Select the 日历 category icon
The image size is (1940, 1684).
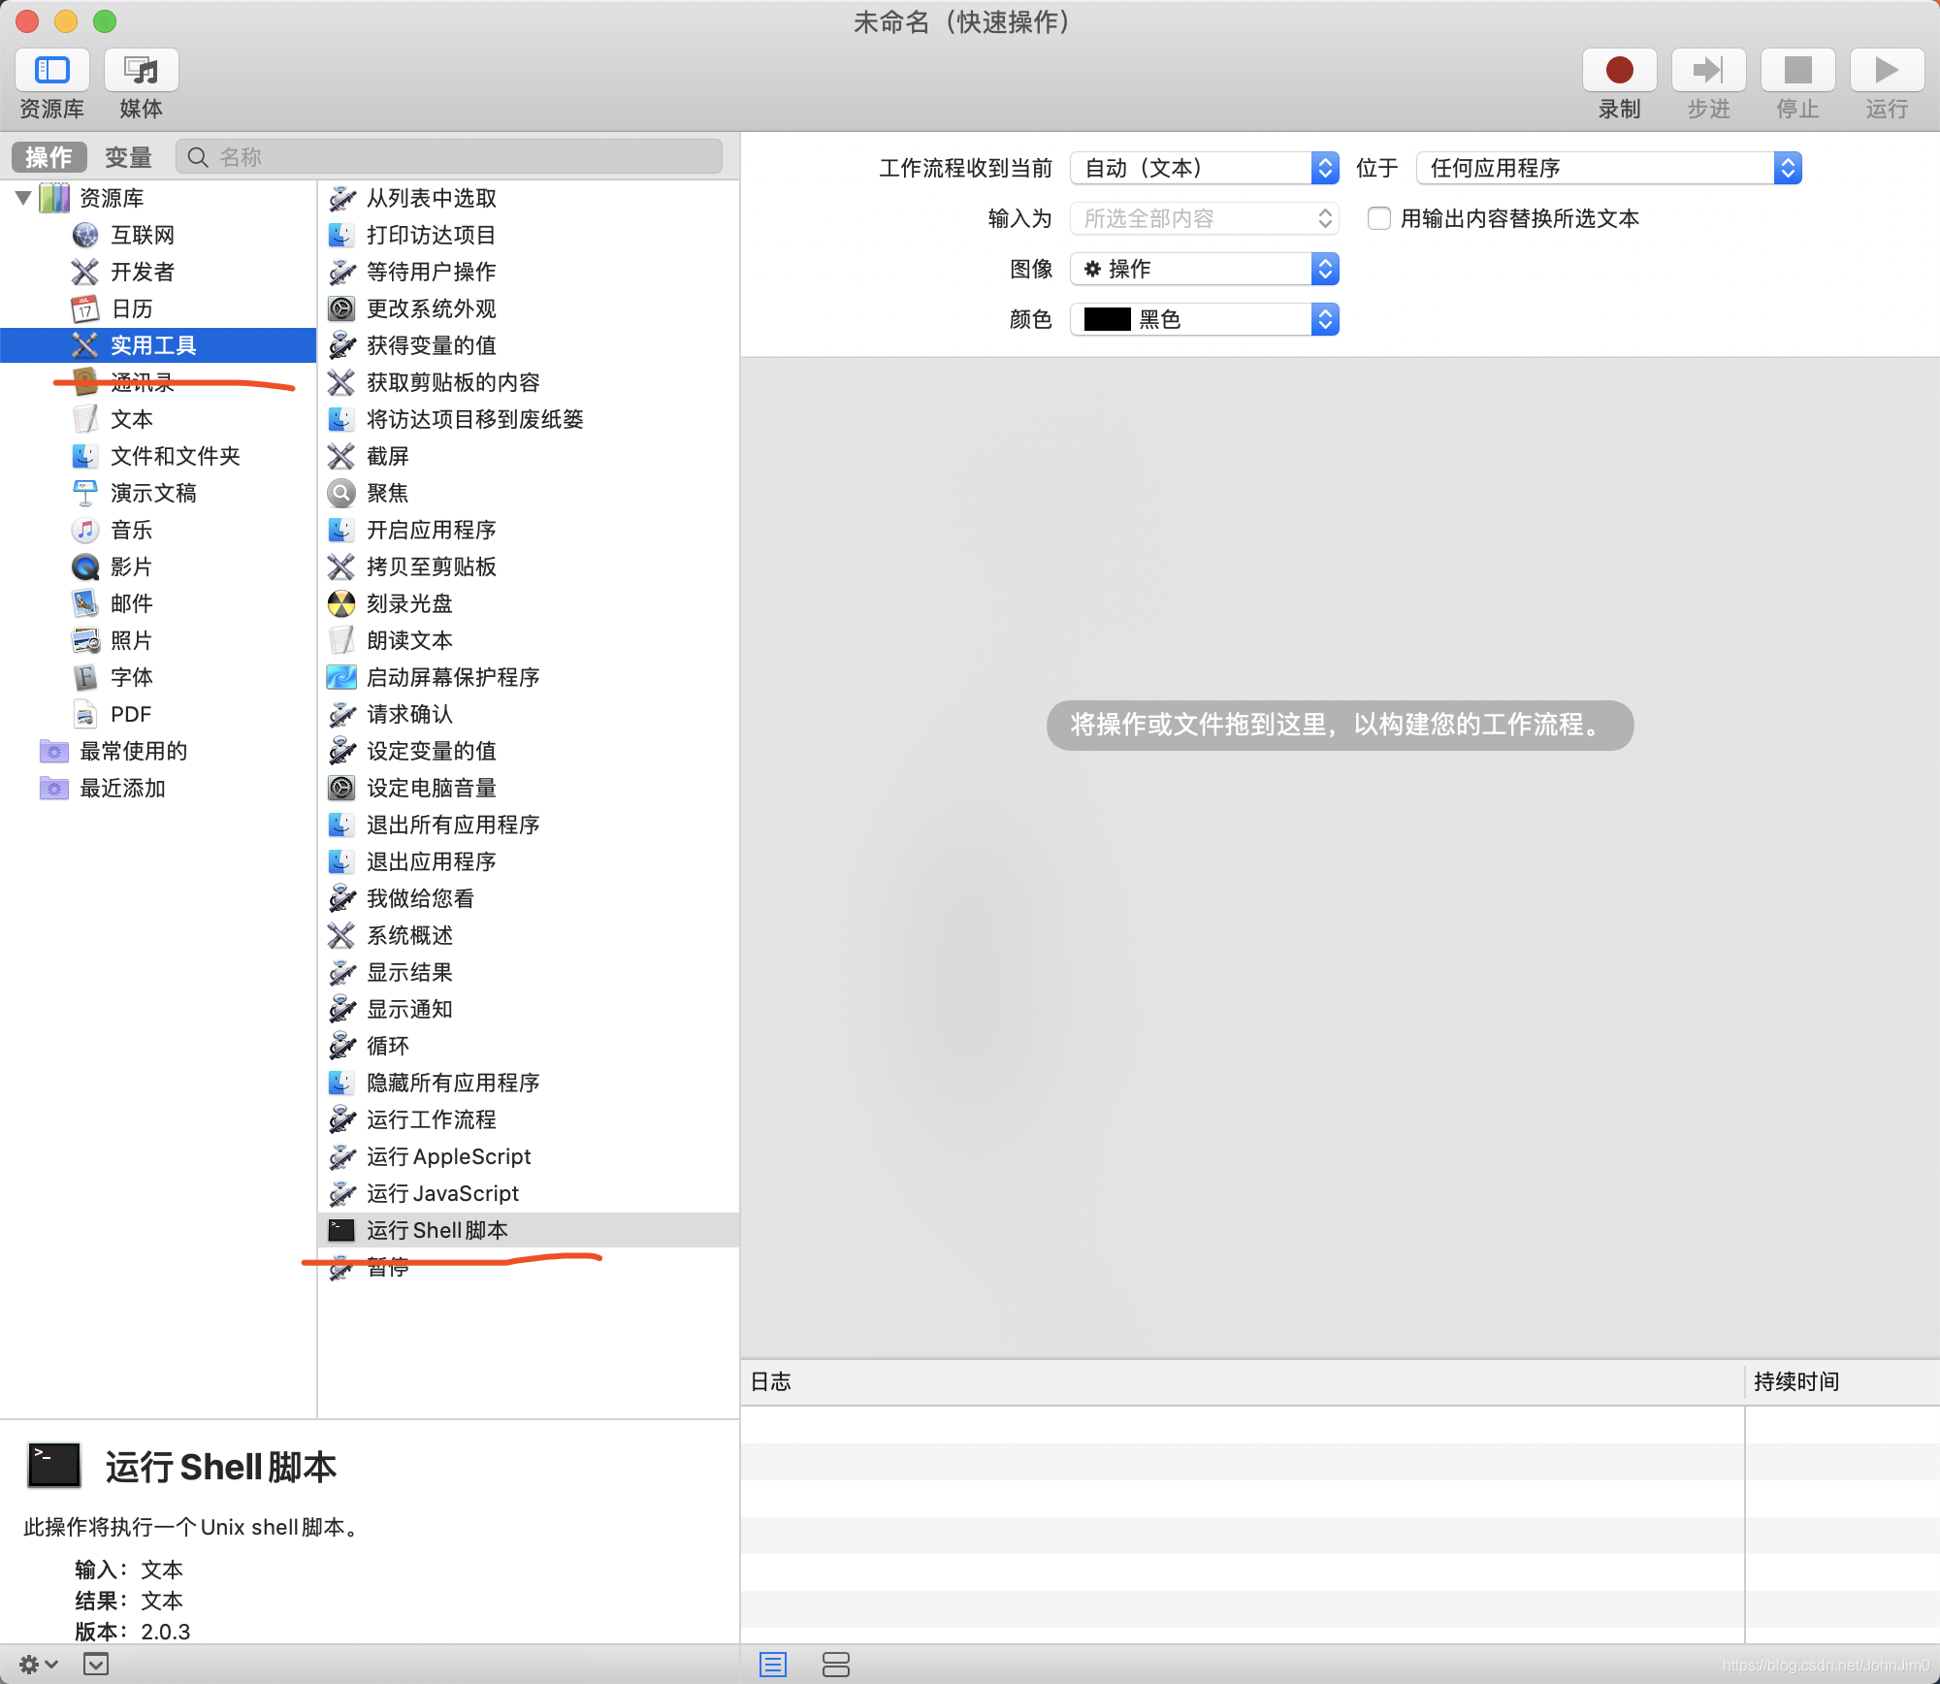click(x=85, y=308)
